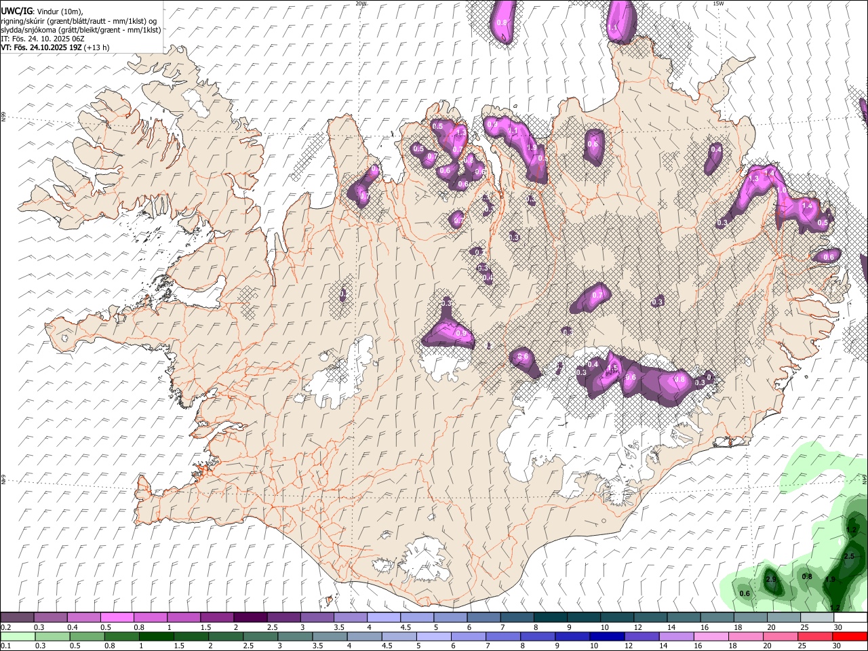
Task: Click the green-area '1.9' rain value
Action: click(830, 580)
